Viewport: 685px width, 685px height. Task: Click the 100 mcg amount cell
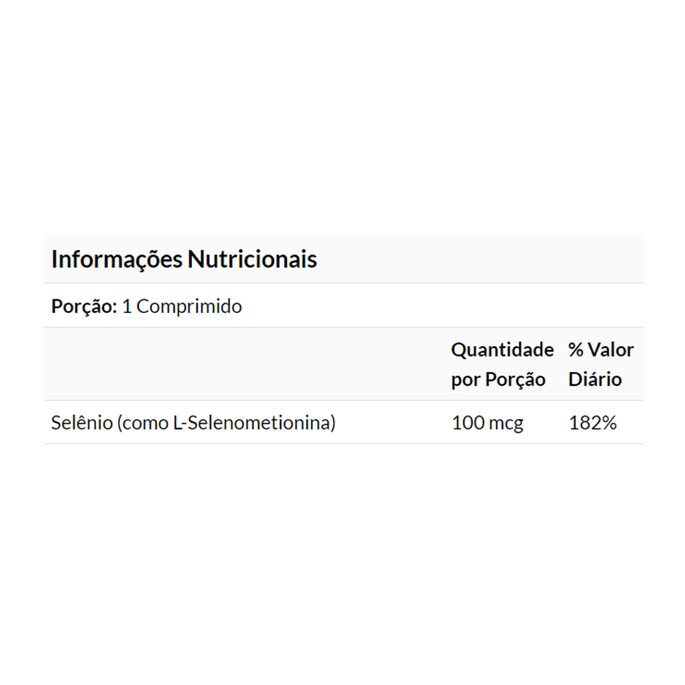[x=487, y=423]
